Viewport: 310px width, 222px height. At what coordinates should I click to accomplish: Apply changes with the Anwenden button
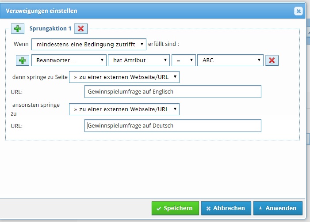click(x=278, y=208)
